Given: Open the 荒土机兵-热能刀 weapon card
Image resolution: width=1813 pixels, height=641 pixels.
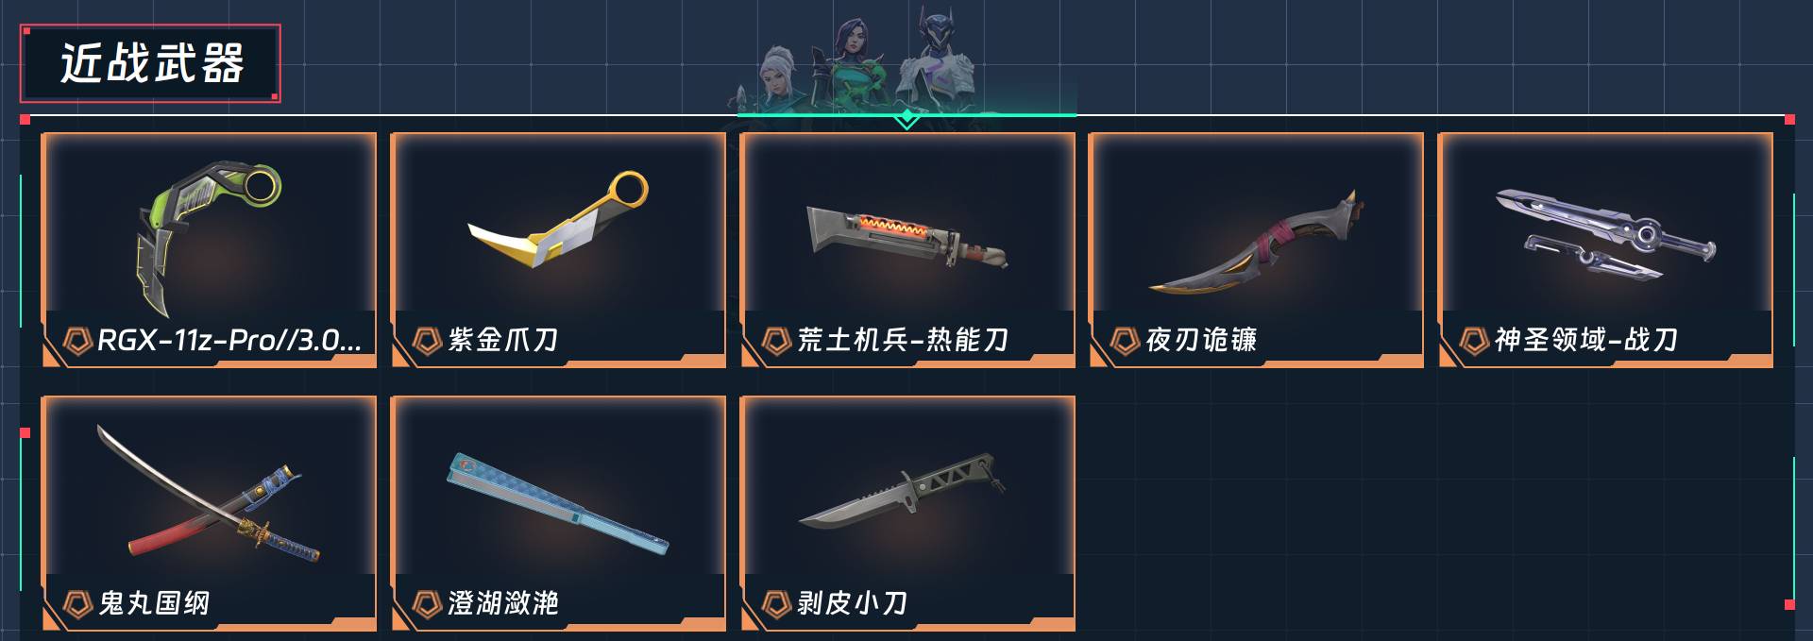Looking at the screenshot, I should (907, 250).
